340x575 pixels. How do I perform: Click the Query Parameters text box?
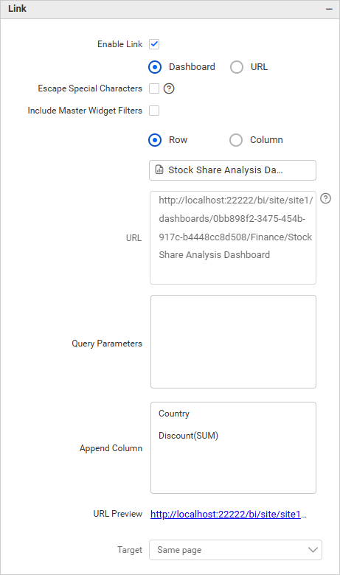coord(233,342)
